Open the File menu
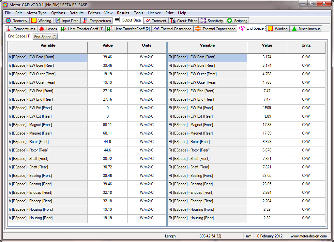This screenshot has height=242, width=334. 8,13
